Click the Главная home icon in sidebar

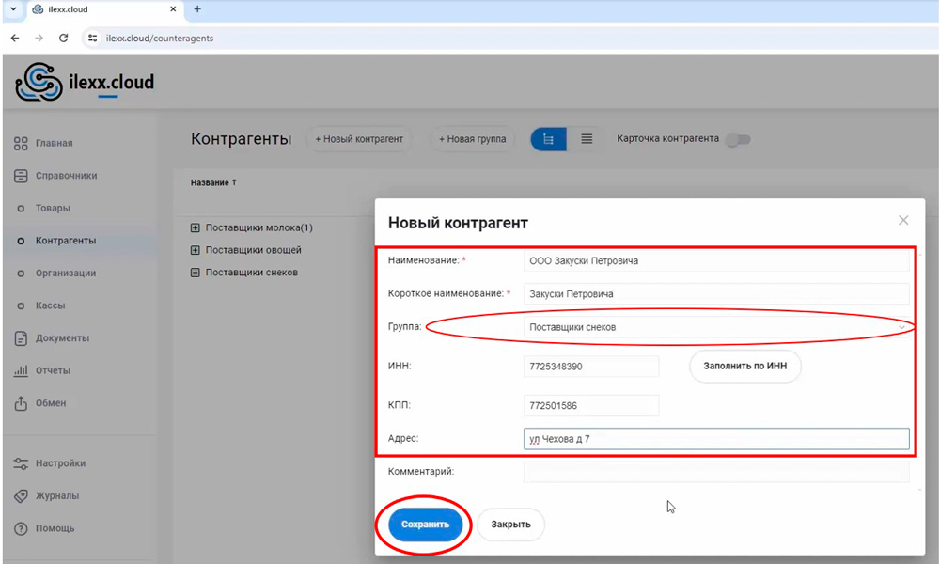pos(21,144)
